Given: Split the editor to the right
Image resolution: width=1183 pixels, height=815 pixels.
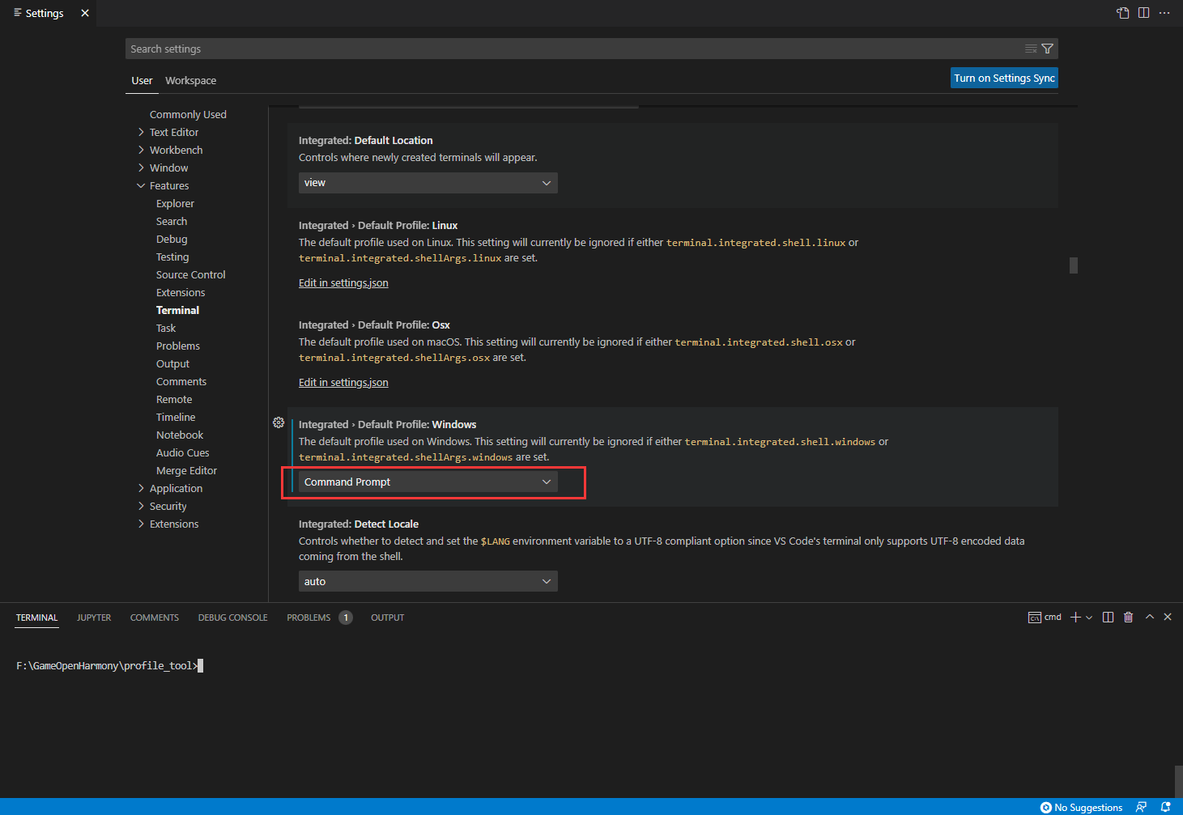Looking at the screenshot, I should click(x=1143, y=13).
